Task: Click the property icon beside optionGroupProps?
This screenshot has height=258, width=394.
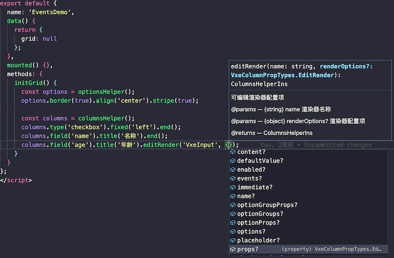Action: pos(232,205)
